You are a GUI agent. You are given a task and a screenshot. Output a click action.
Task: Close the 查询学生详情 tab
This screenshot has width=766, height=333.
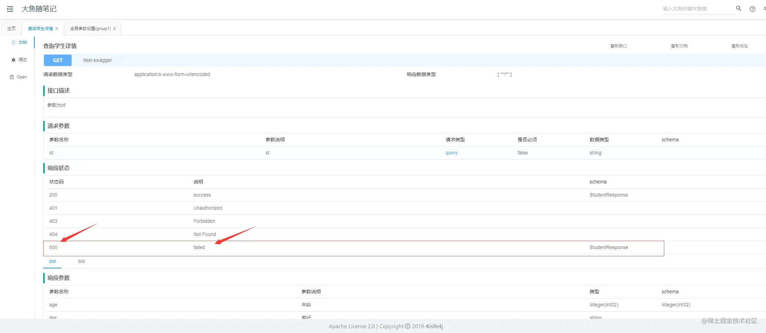(x=57, y=29)
